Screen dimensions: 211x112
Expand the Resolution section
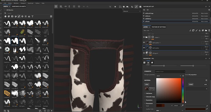tap(145, 100)
